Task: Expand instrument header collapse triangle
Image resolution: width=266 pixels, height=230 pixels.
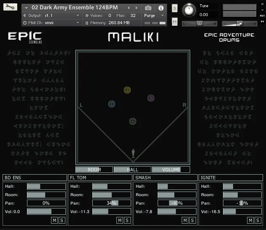Action: click(x=26, y=8)
